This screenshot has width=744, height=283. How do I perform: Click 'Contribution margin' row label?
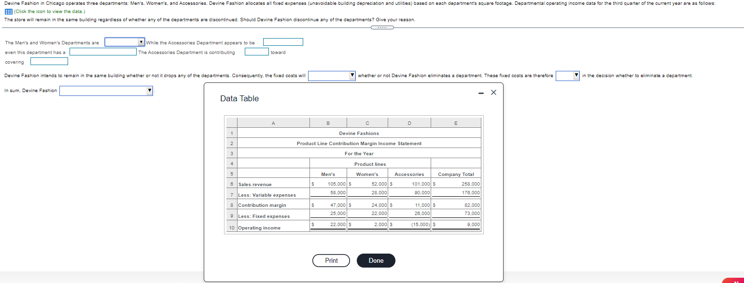pos(262,205)
